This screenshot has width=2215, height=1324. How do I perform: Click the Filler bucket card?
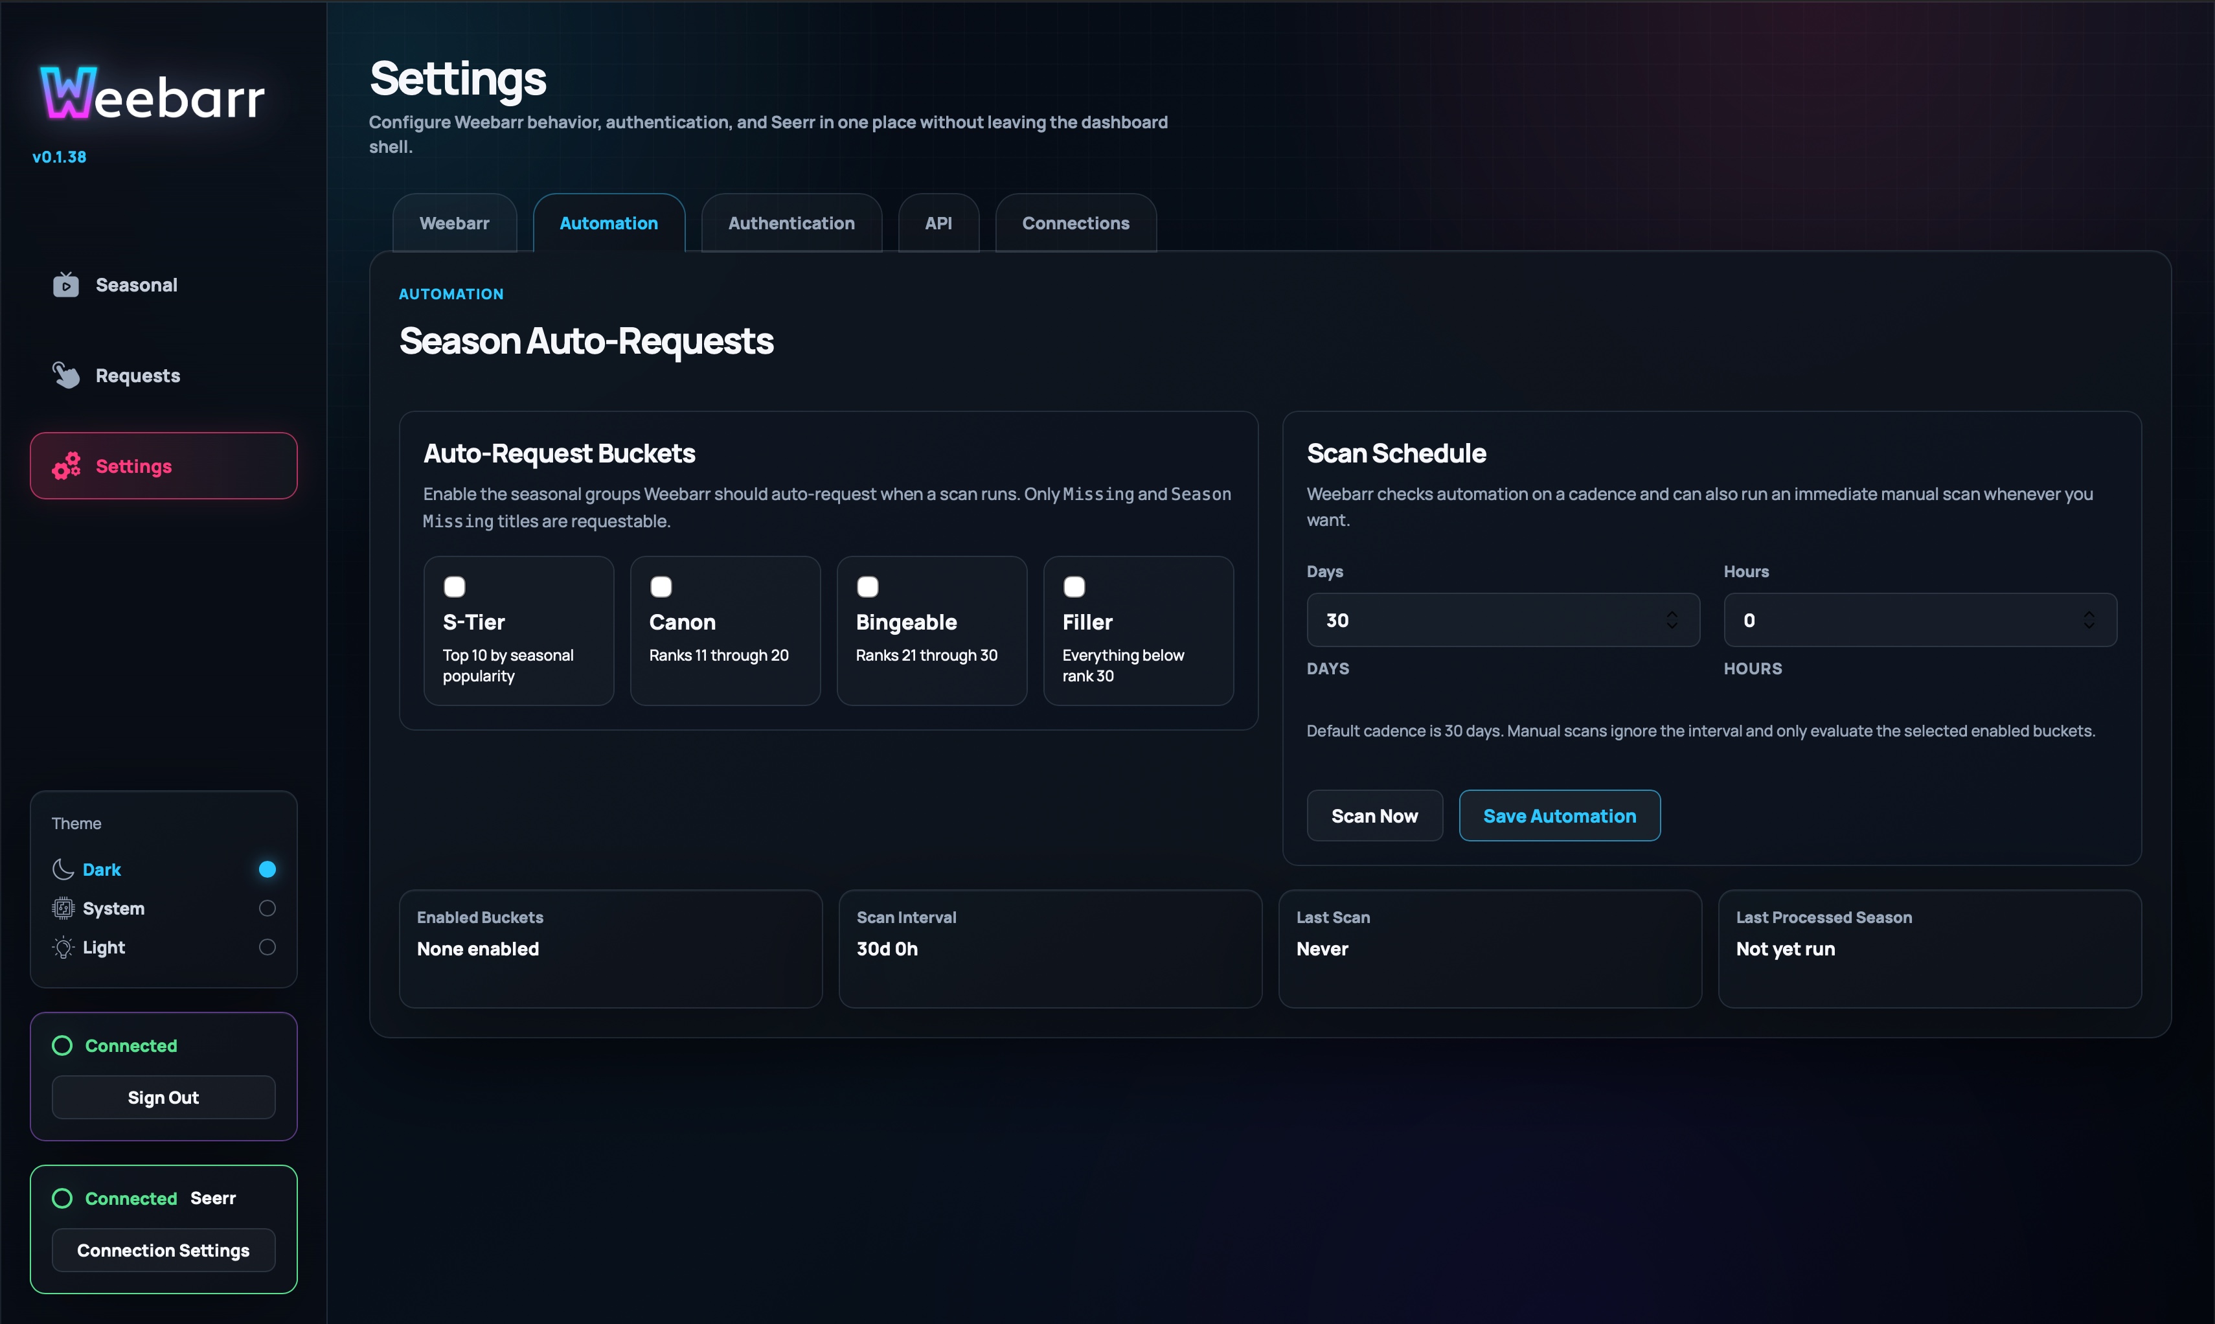(x=1139, y=631)
